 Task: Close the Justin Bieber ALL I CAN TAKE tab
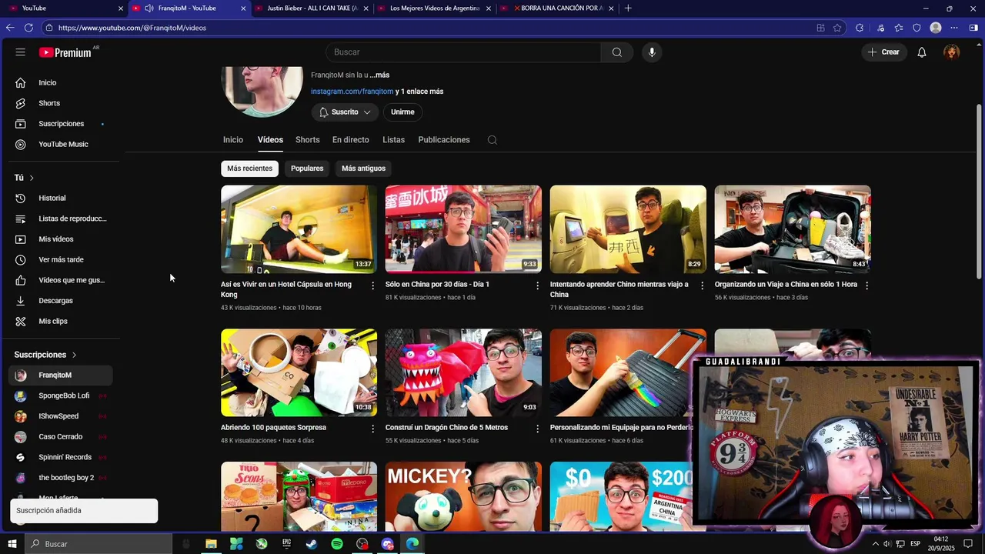coord(366,8)
